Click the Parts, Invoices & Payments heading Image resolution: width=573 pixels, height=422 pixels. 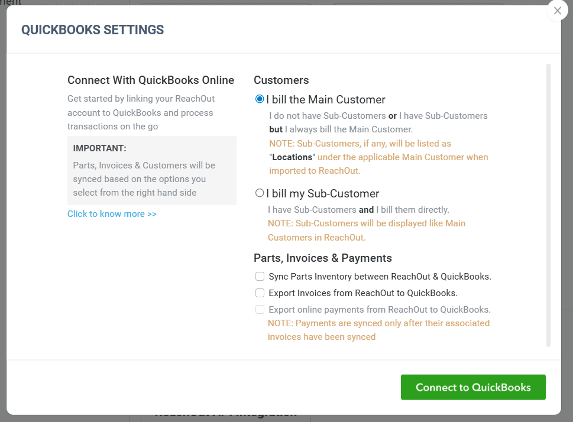323,258
